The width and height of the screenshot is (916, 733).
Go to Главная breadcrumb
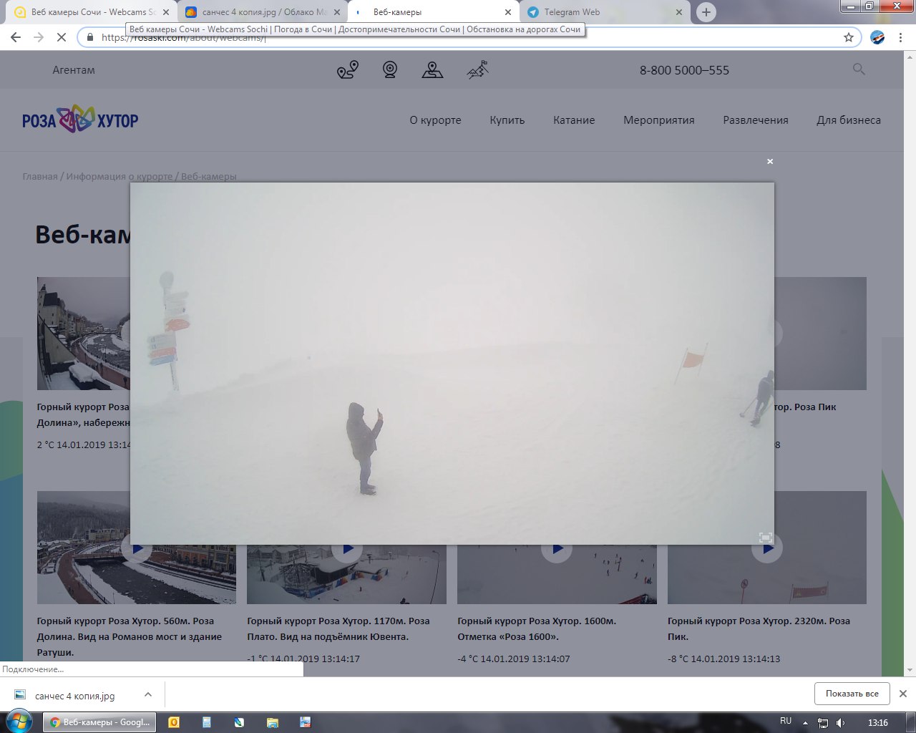coord(40,176)
